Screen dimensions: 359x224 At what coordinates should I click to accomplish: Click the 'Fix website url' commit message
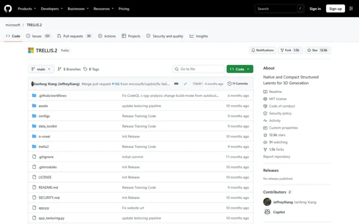(133, 208)
